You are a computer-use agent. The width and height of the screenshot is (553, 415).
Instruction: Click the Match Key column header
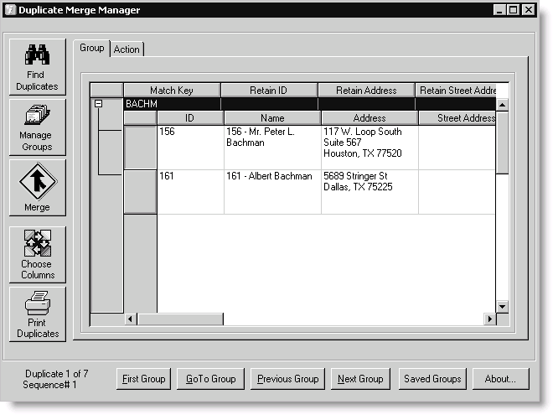pyautogui.click(x=172, y=91)
